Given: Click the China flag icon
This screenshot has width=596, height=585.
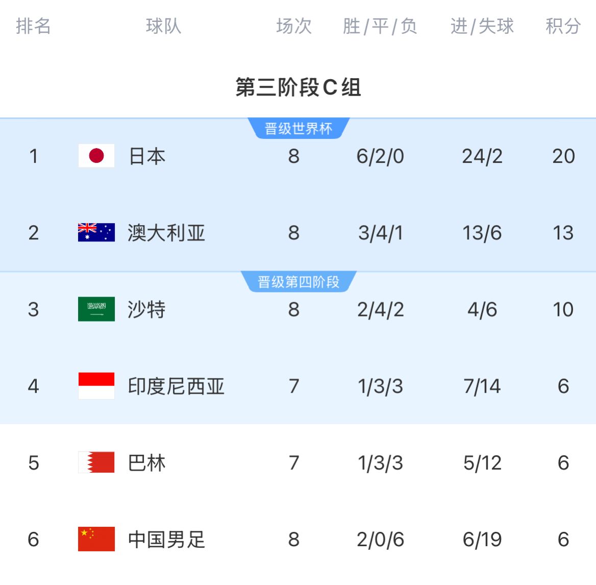Looking at the screenshot, I should coord(96,539).
